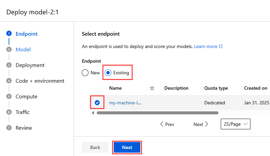270x156 pixels.
Task: Click the step 2 Model number icon
Action: click(9, 49)
